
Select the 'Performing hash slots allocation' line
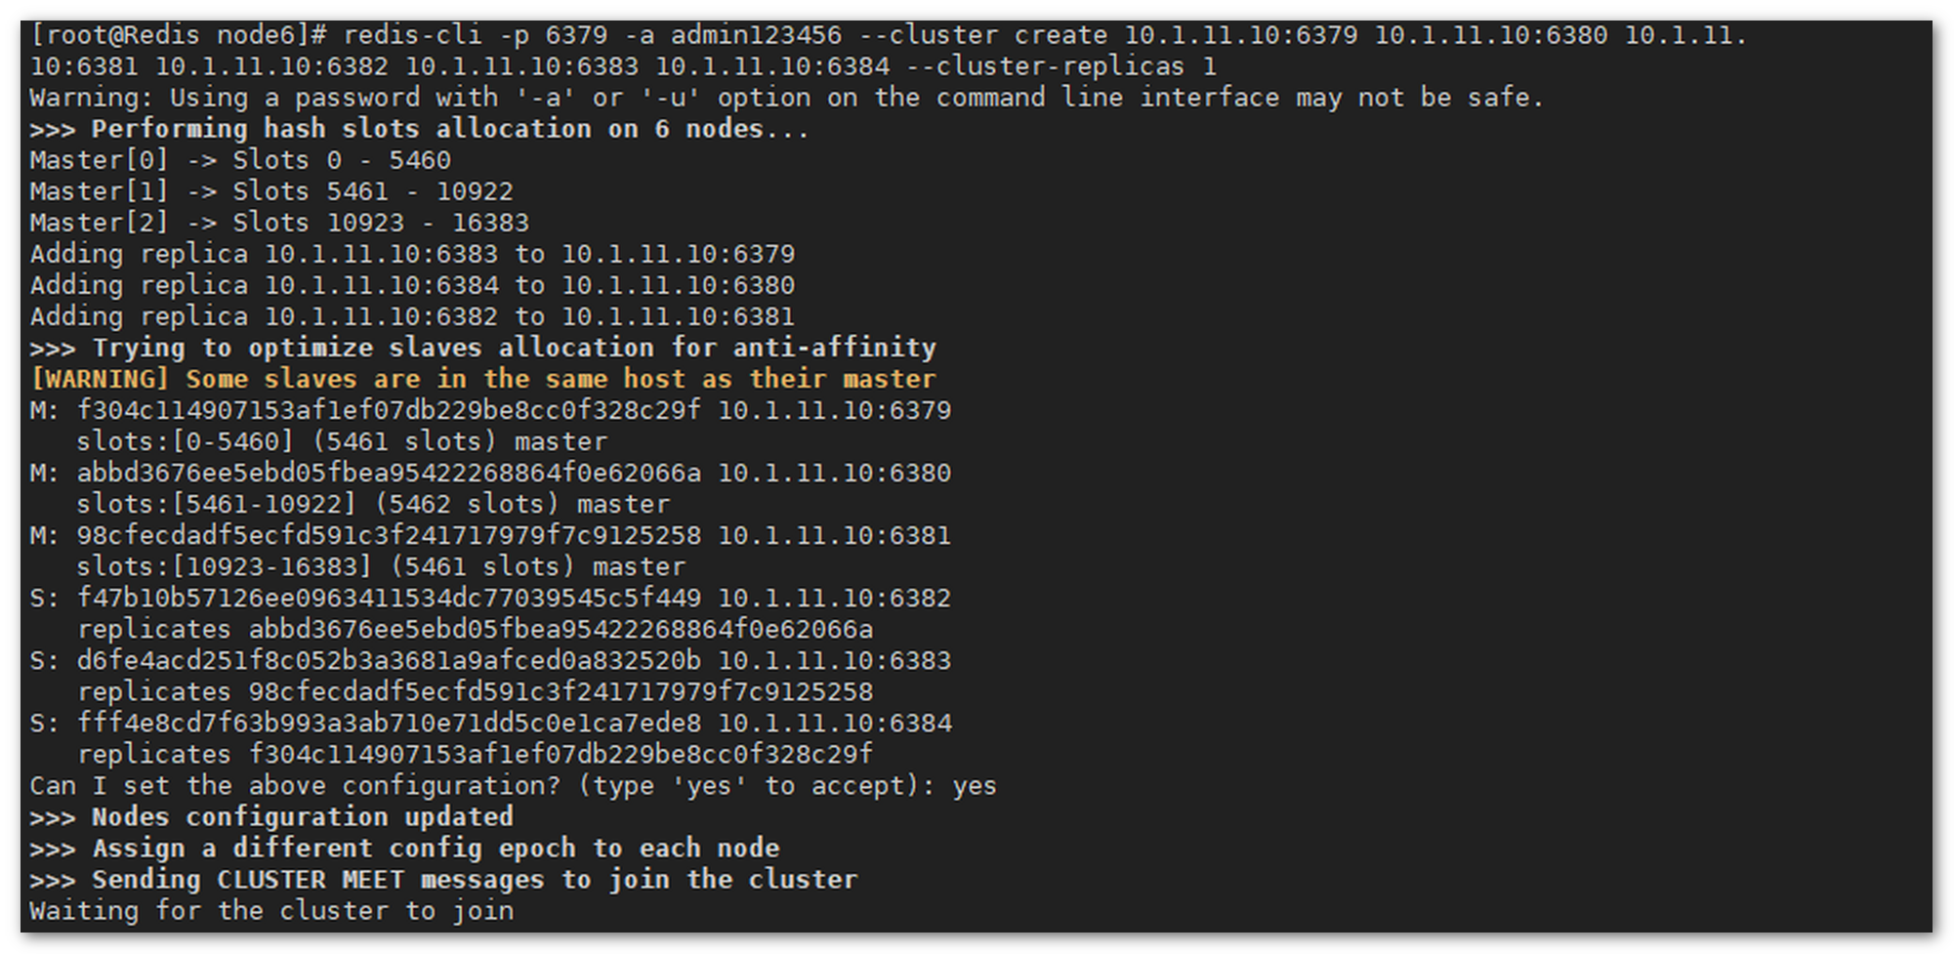[x=419, y=129]
